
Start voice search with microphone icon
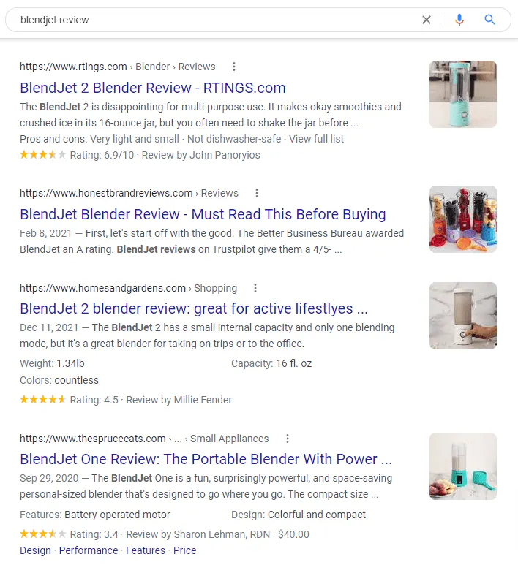(x=459, y=20)
